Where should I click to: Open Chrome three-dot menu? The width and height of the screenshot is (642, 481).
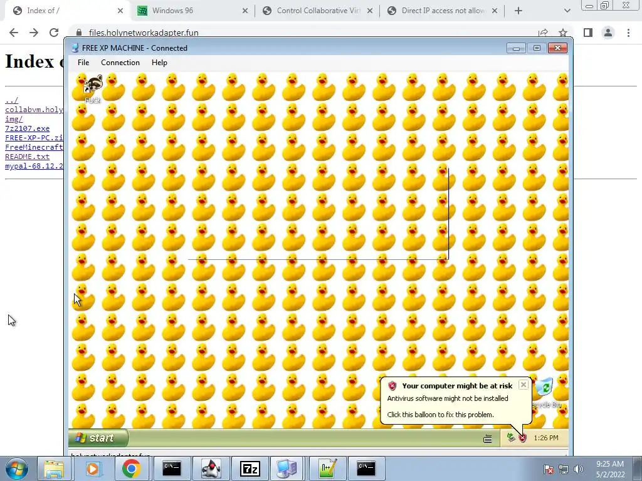[x=628, y=33]
